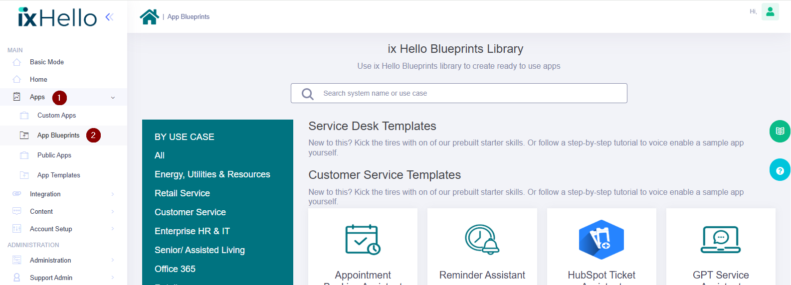This screenshot has height=285, width=791.
Task: Click the Administration sidebar icon
Action: 17,260
